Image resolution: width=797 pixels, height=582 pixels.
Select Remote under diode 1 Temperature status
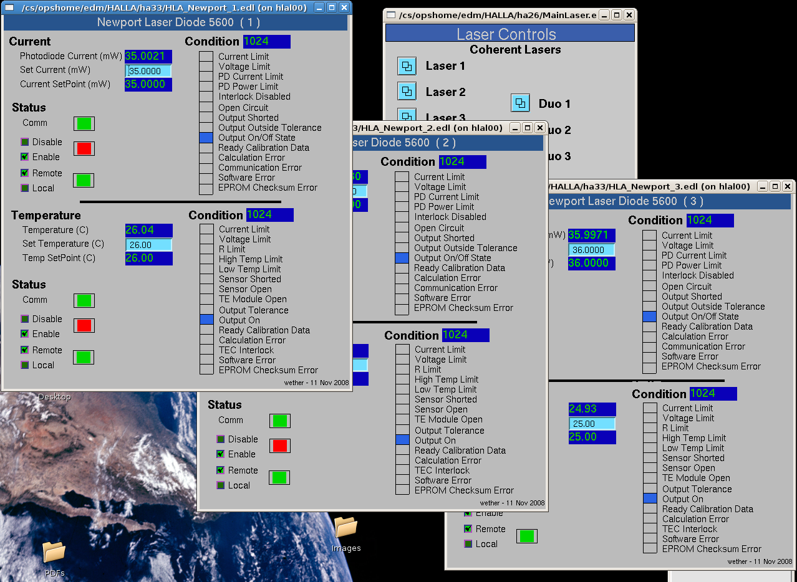[25, 350]
